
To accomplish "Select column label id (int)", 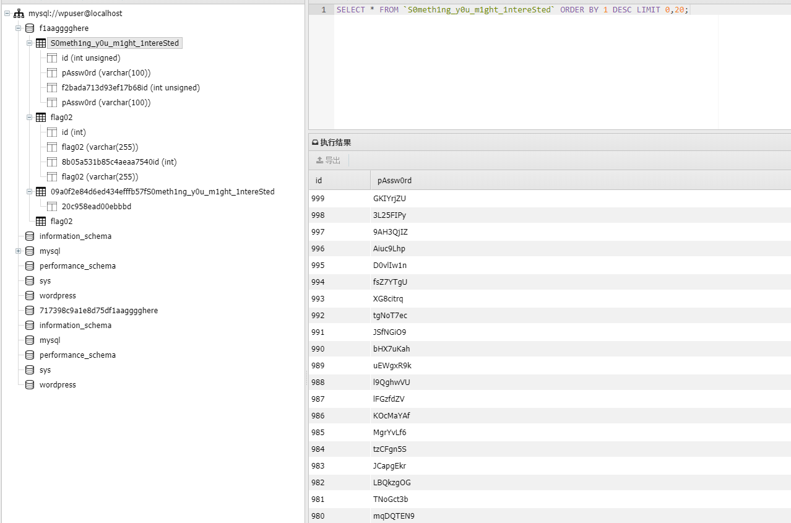I will [x=74, y=132].
